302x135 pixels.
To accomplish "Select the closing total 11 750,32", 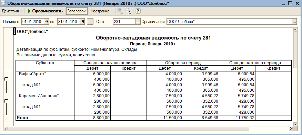I will point(245,118).
